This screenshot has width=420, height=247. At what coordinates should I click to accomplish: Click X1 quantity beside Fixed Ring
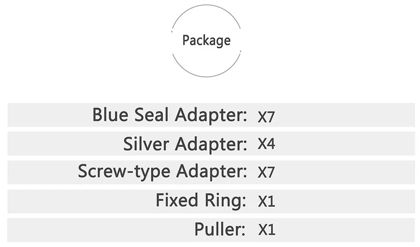coord(267,201)
